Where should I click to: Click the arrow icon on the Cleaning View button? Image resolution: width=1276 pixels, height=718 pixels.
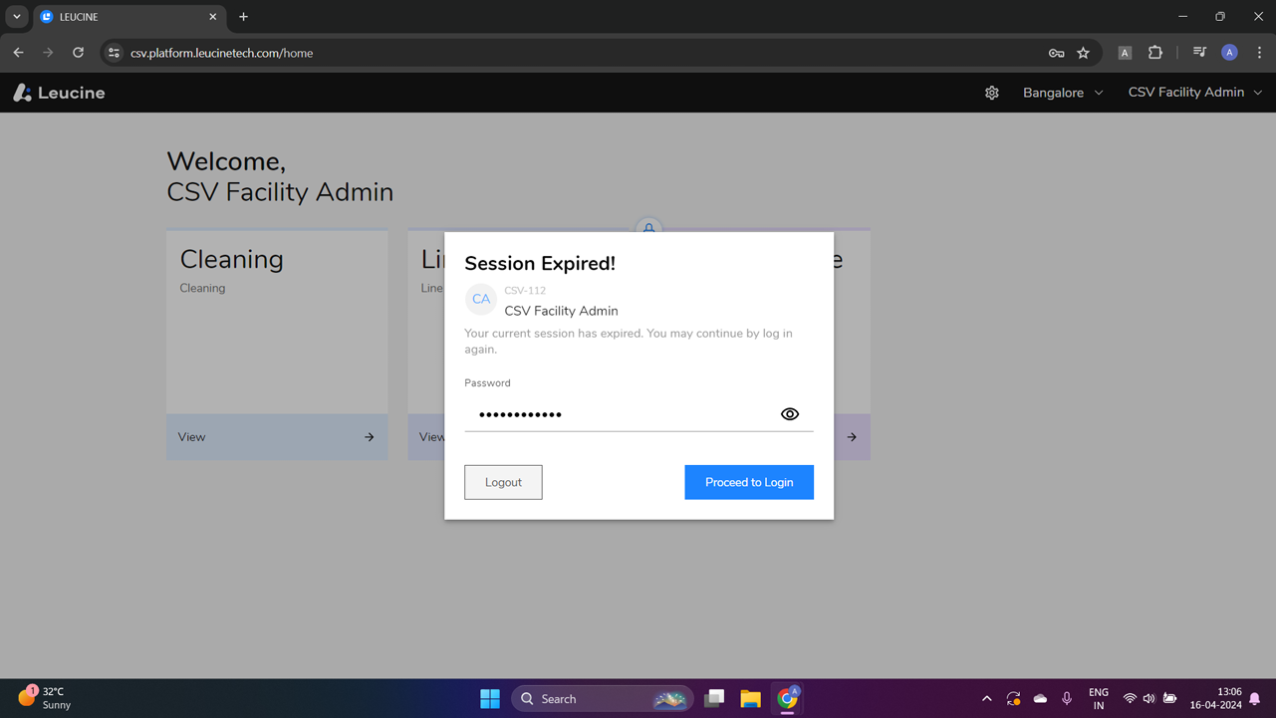tap(369, 436)
